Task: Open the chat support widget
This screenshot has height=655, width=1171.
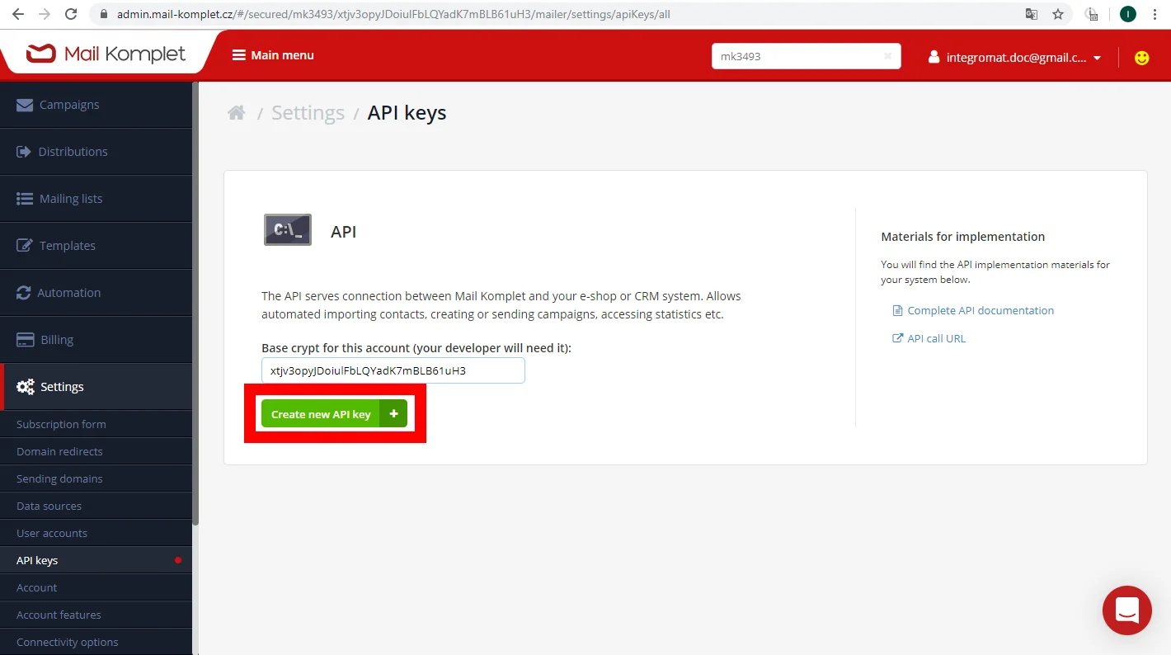Action: click(x=1127, y=610)
